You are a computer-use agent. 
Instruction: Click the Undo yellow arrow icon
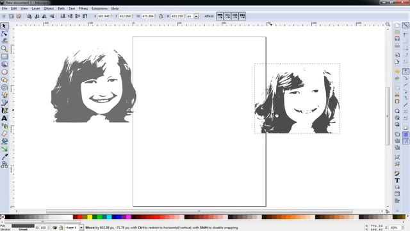tap(397, 71)
